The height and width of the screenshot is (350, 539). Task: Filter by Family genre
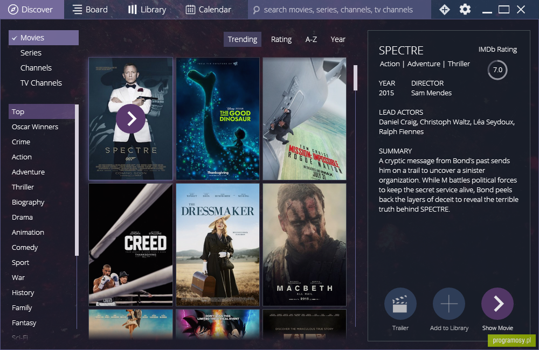[x=22, y=308]
